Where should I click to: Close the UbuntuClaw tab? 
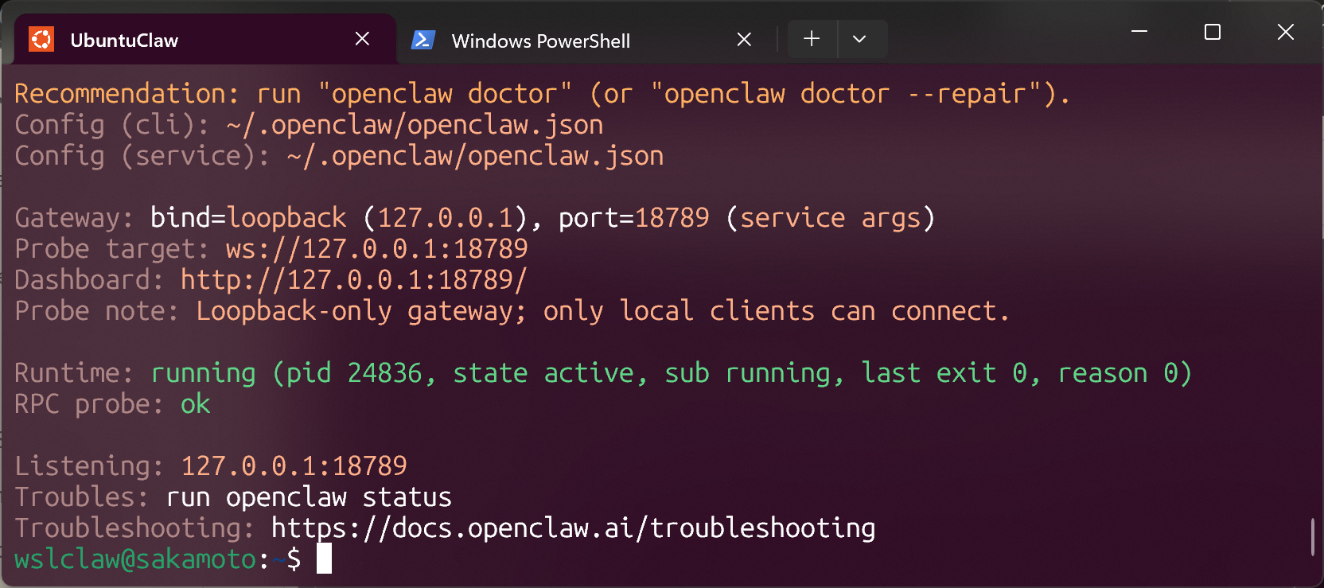click(362, 39)
